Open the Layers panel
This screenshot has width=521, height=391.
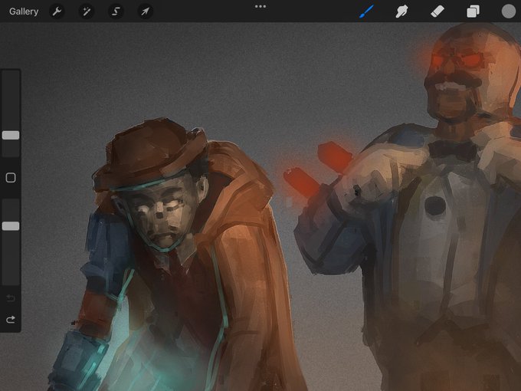pos(473,11)
